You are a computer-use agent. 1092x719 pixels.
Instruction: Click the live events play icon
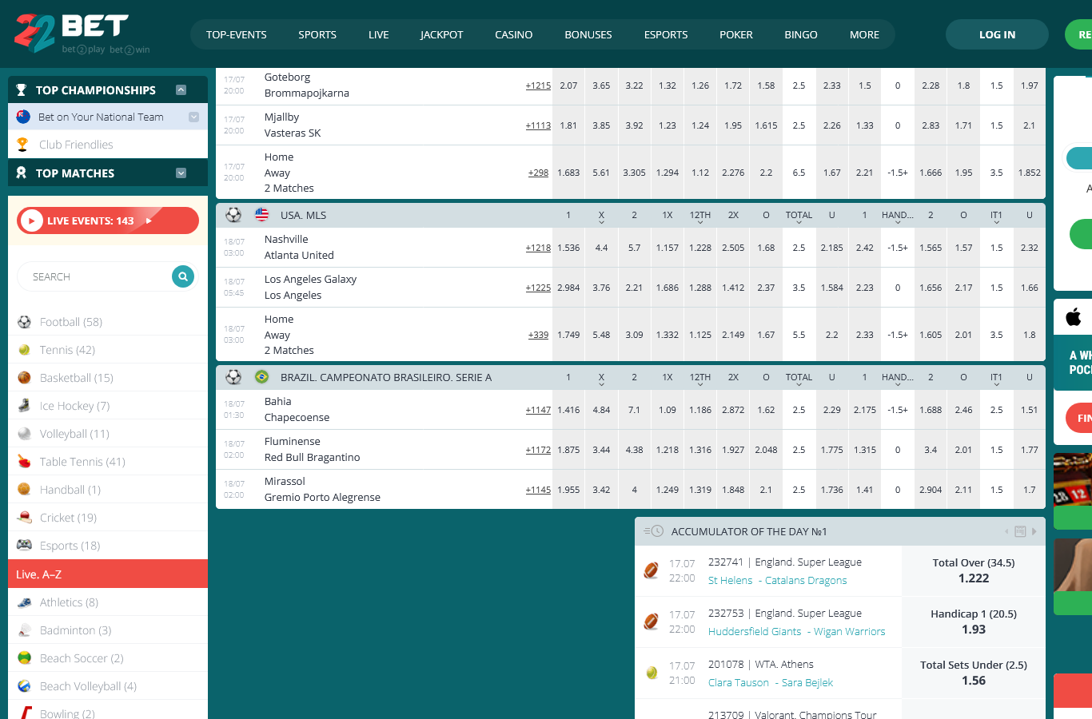[x=31, y=220]
